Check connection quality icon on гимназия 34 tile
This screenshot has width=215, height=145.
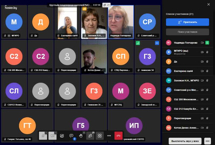(x=138, y=43)
